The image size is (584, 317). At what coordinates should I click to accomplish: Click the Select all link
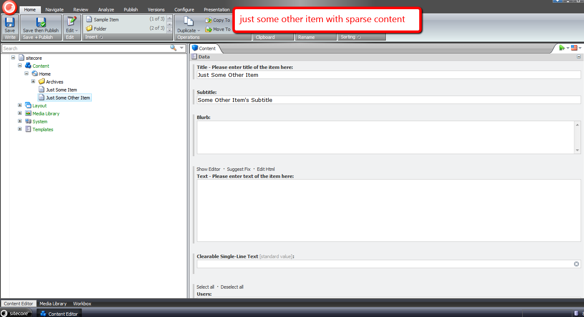205,287
